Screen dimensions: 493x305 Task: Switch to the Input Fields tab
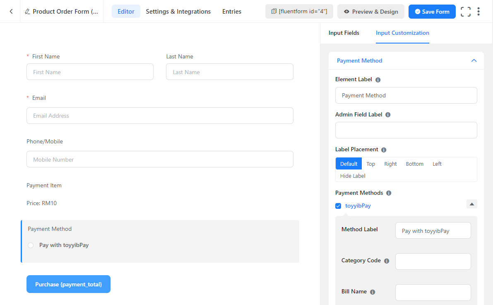coord(344,33)
